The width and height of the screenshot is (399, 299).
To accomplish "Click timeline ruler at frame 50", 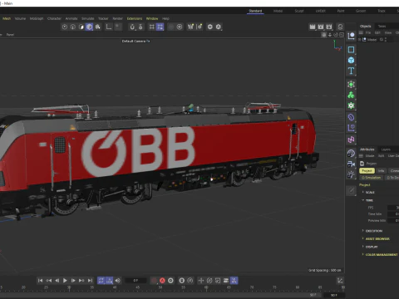I will pos(160,288).
